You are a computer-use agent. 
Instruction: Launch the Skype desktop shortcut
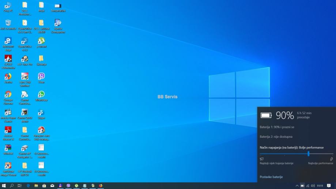coord(41,114)
